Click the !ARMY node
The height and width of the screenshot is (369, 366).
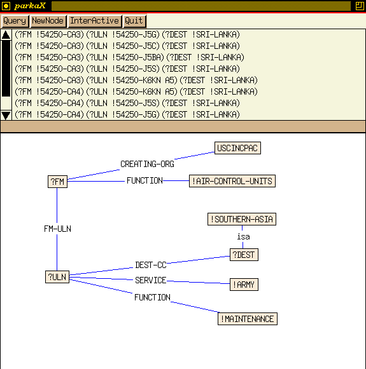(244, 285)
